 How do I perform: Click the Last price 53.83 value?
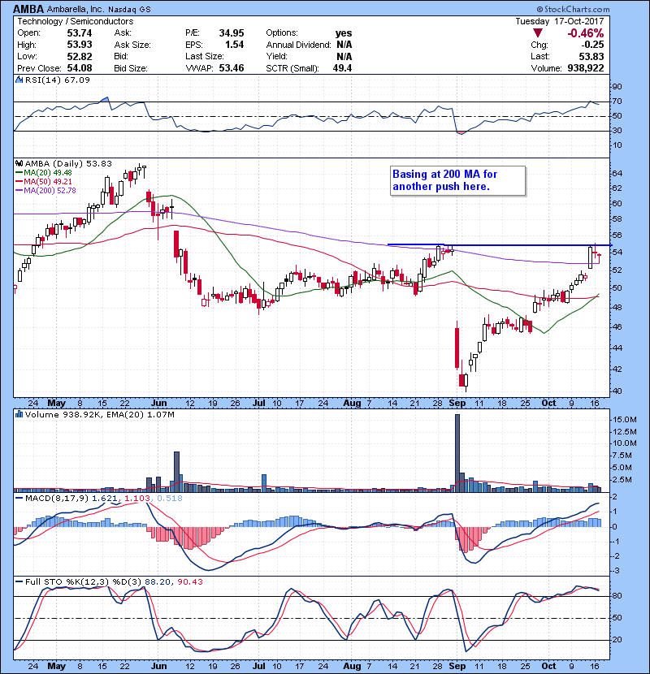click(x=591, y=56)
